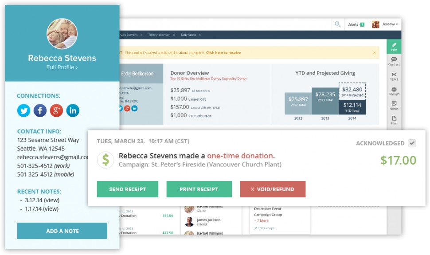Click the donor tags line 'Top 10 Giver...'

pyautogui.click(x=208, y=78)
